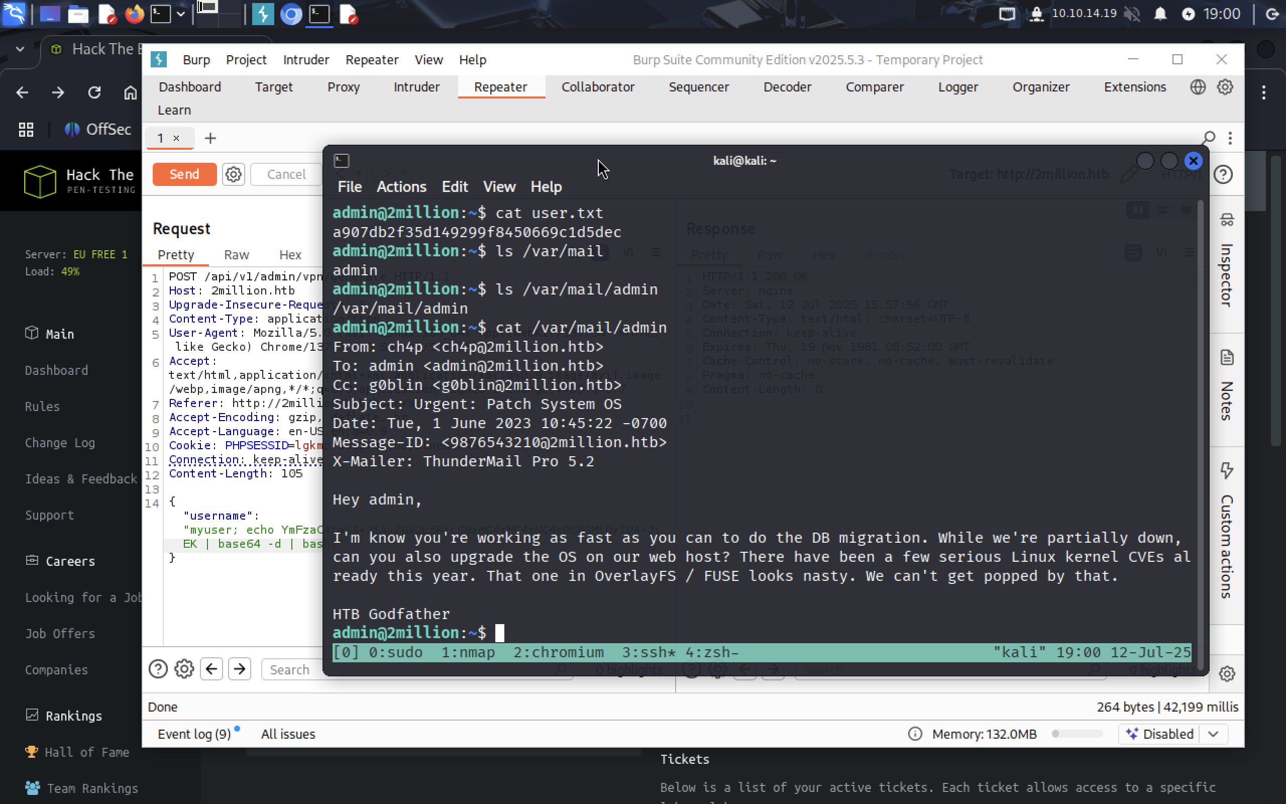The image size is (1286, 804).
Task: Open the Repeater tabs kebab menu
Action: click(1230, 138)
